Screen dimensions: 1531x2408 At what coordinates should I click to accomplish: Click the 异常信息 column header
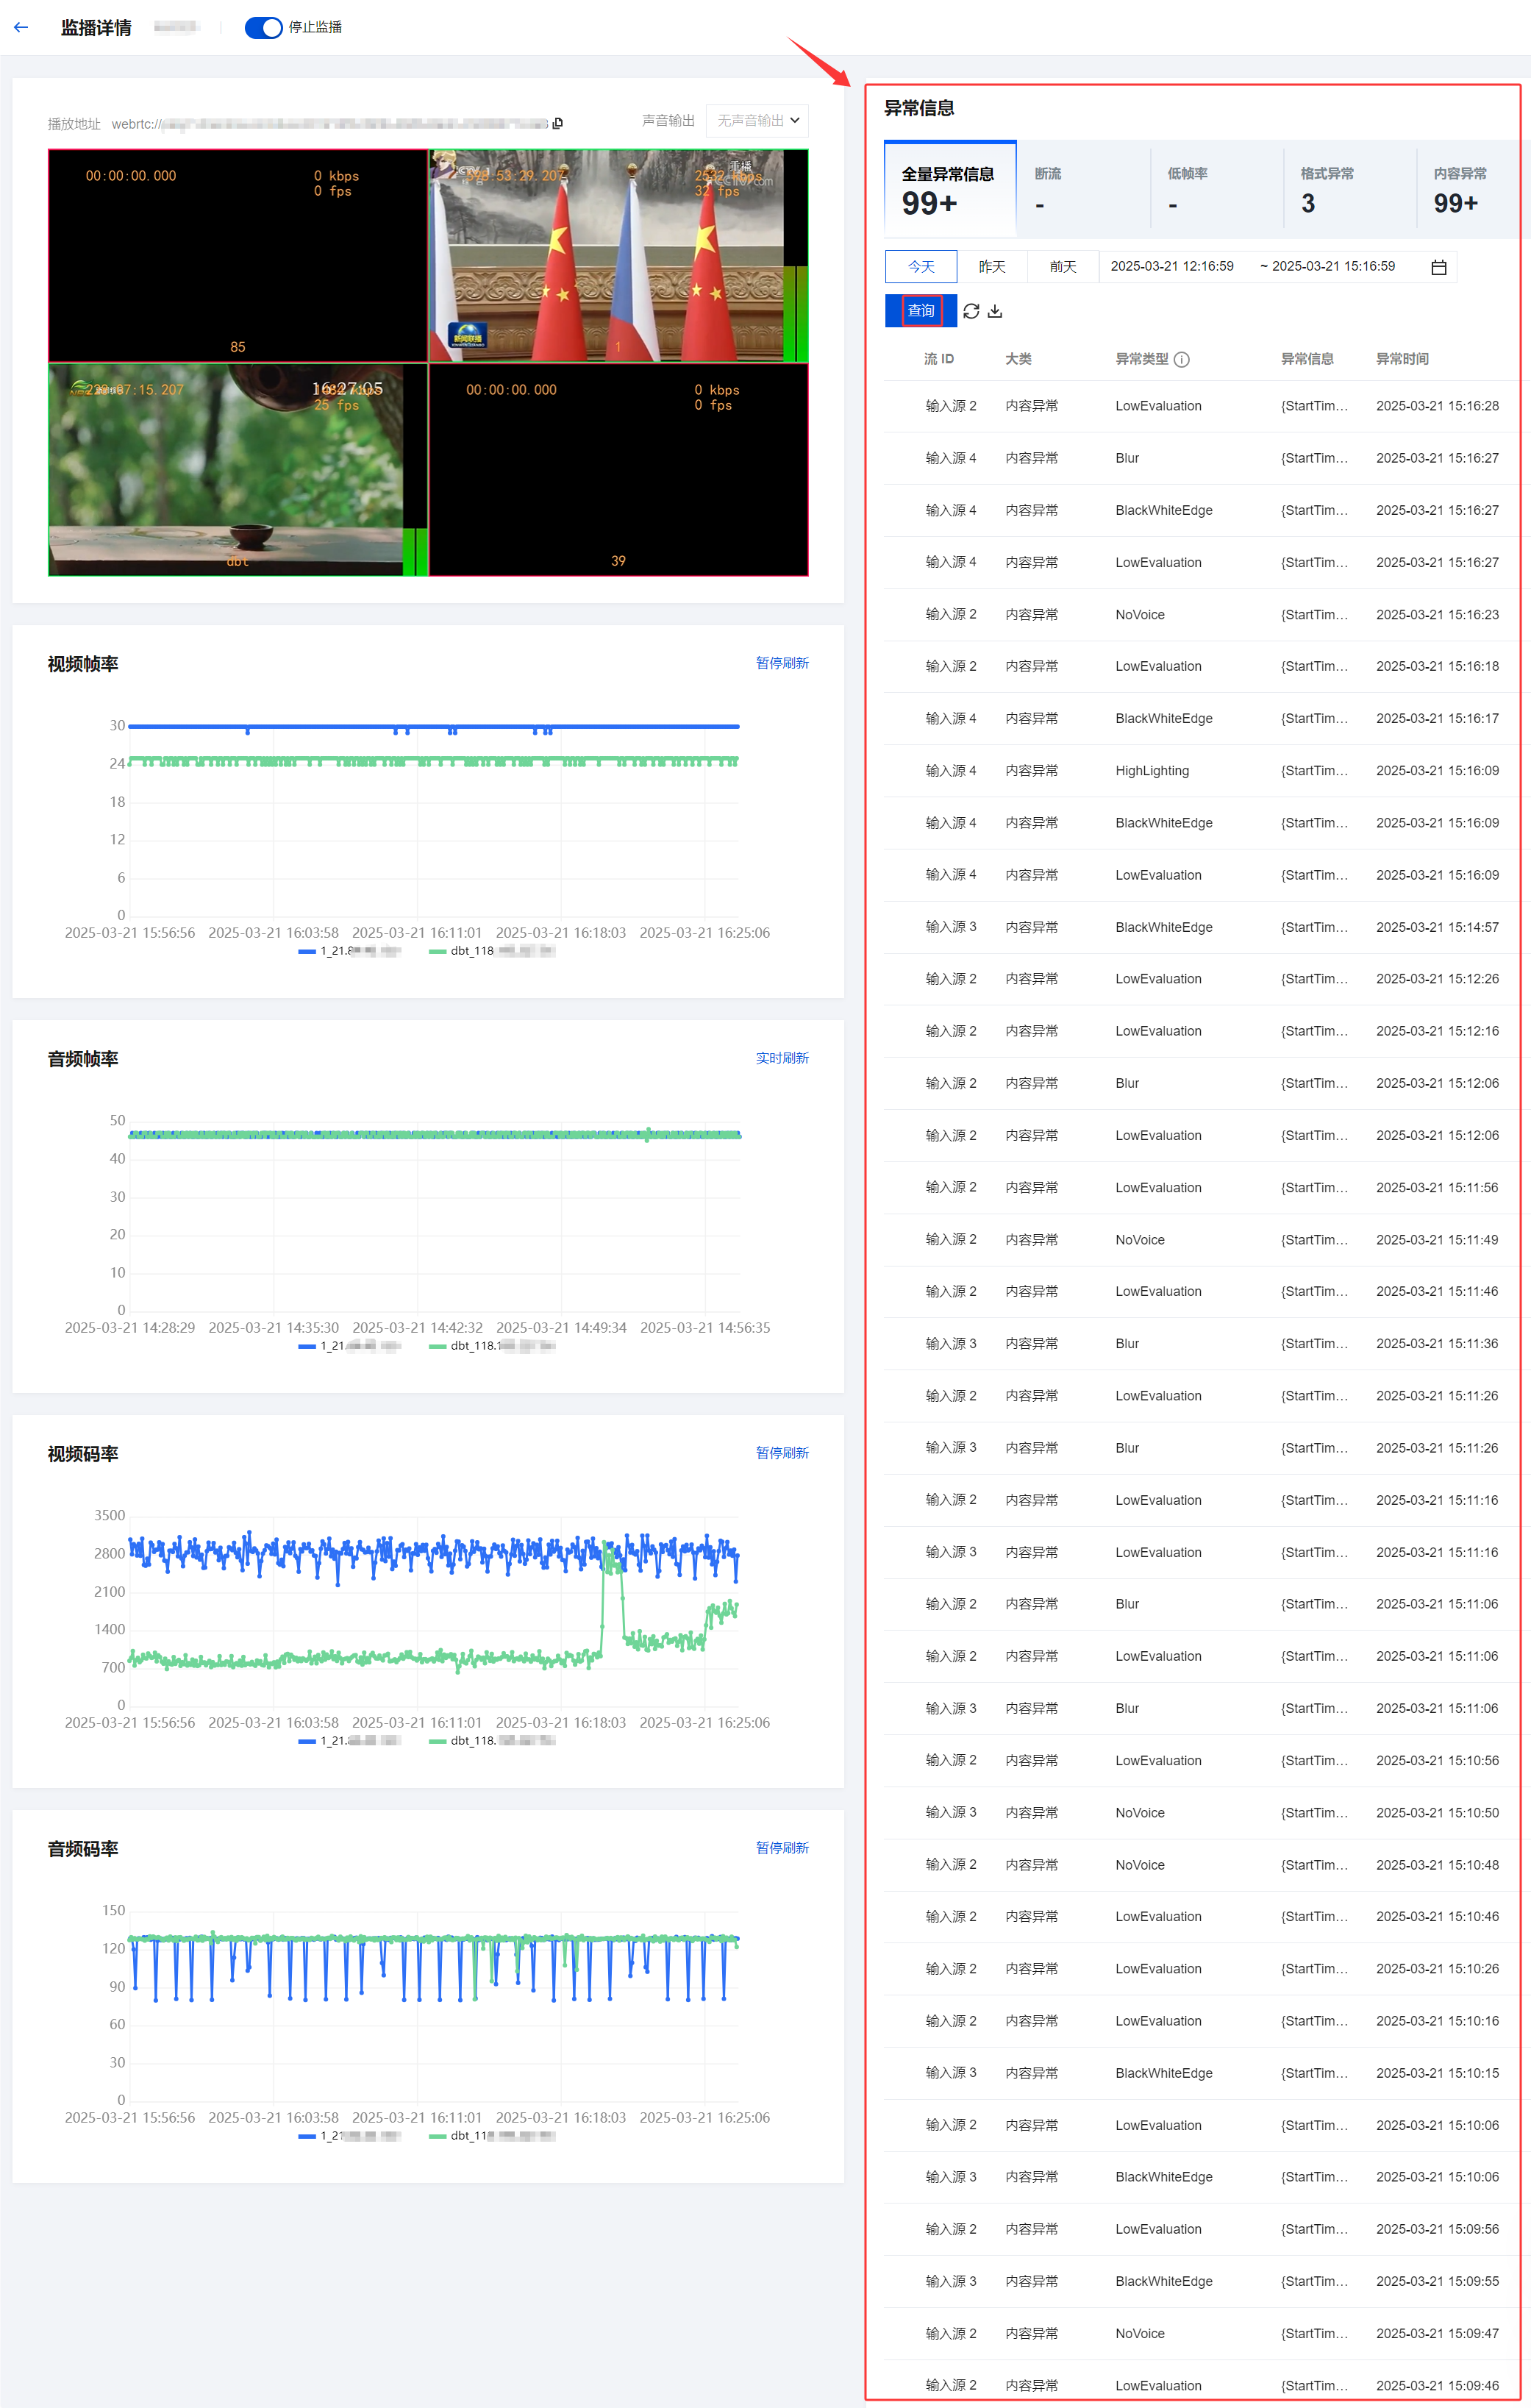[1307, 359]
